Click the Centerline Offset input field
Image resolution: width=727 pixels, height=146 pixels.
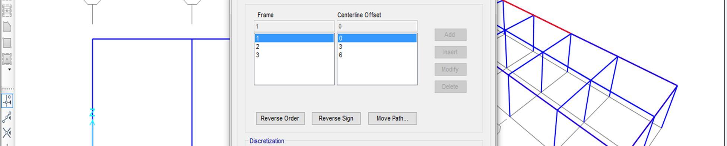377,26
